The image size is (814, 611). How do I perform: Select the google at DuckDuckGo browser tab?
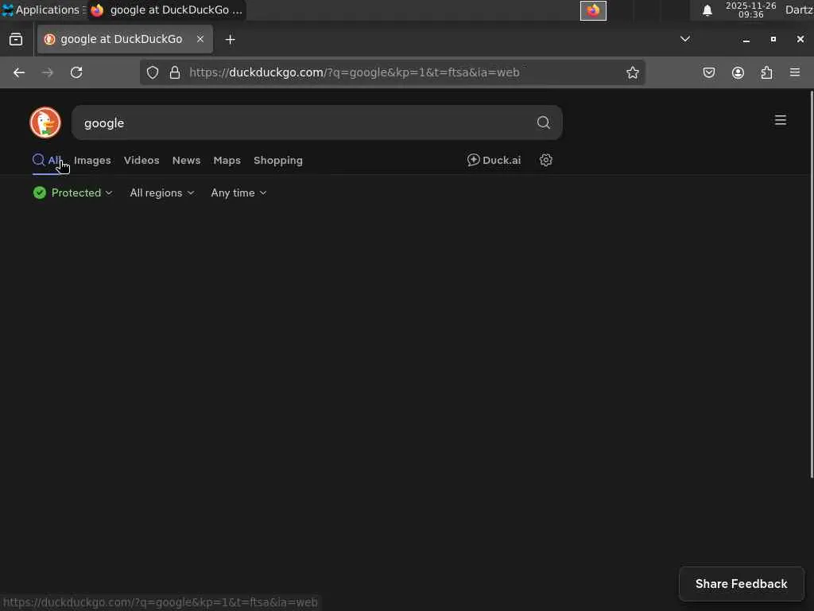tap(125, 39)
